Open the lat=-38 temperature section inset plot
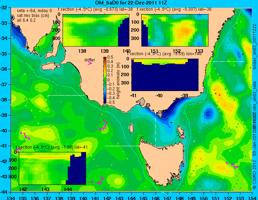This screenshot has height=200, width=258. (96, 30)
